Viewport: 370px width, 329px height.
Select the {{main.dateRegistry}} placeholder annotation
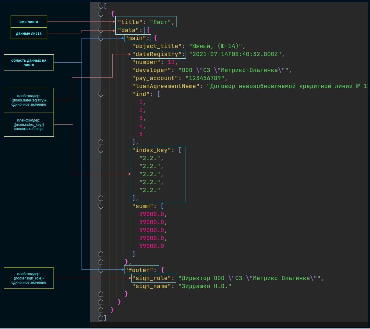tap(29, 100)
